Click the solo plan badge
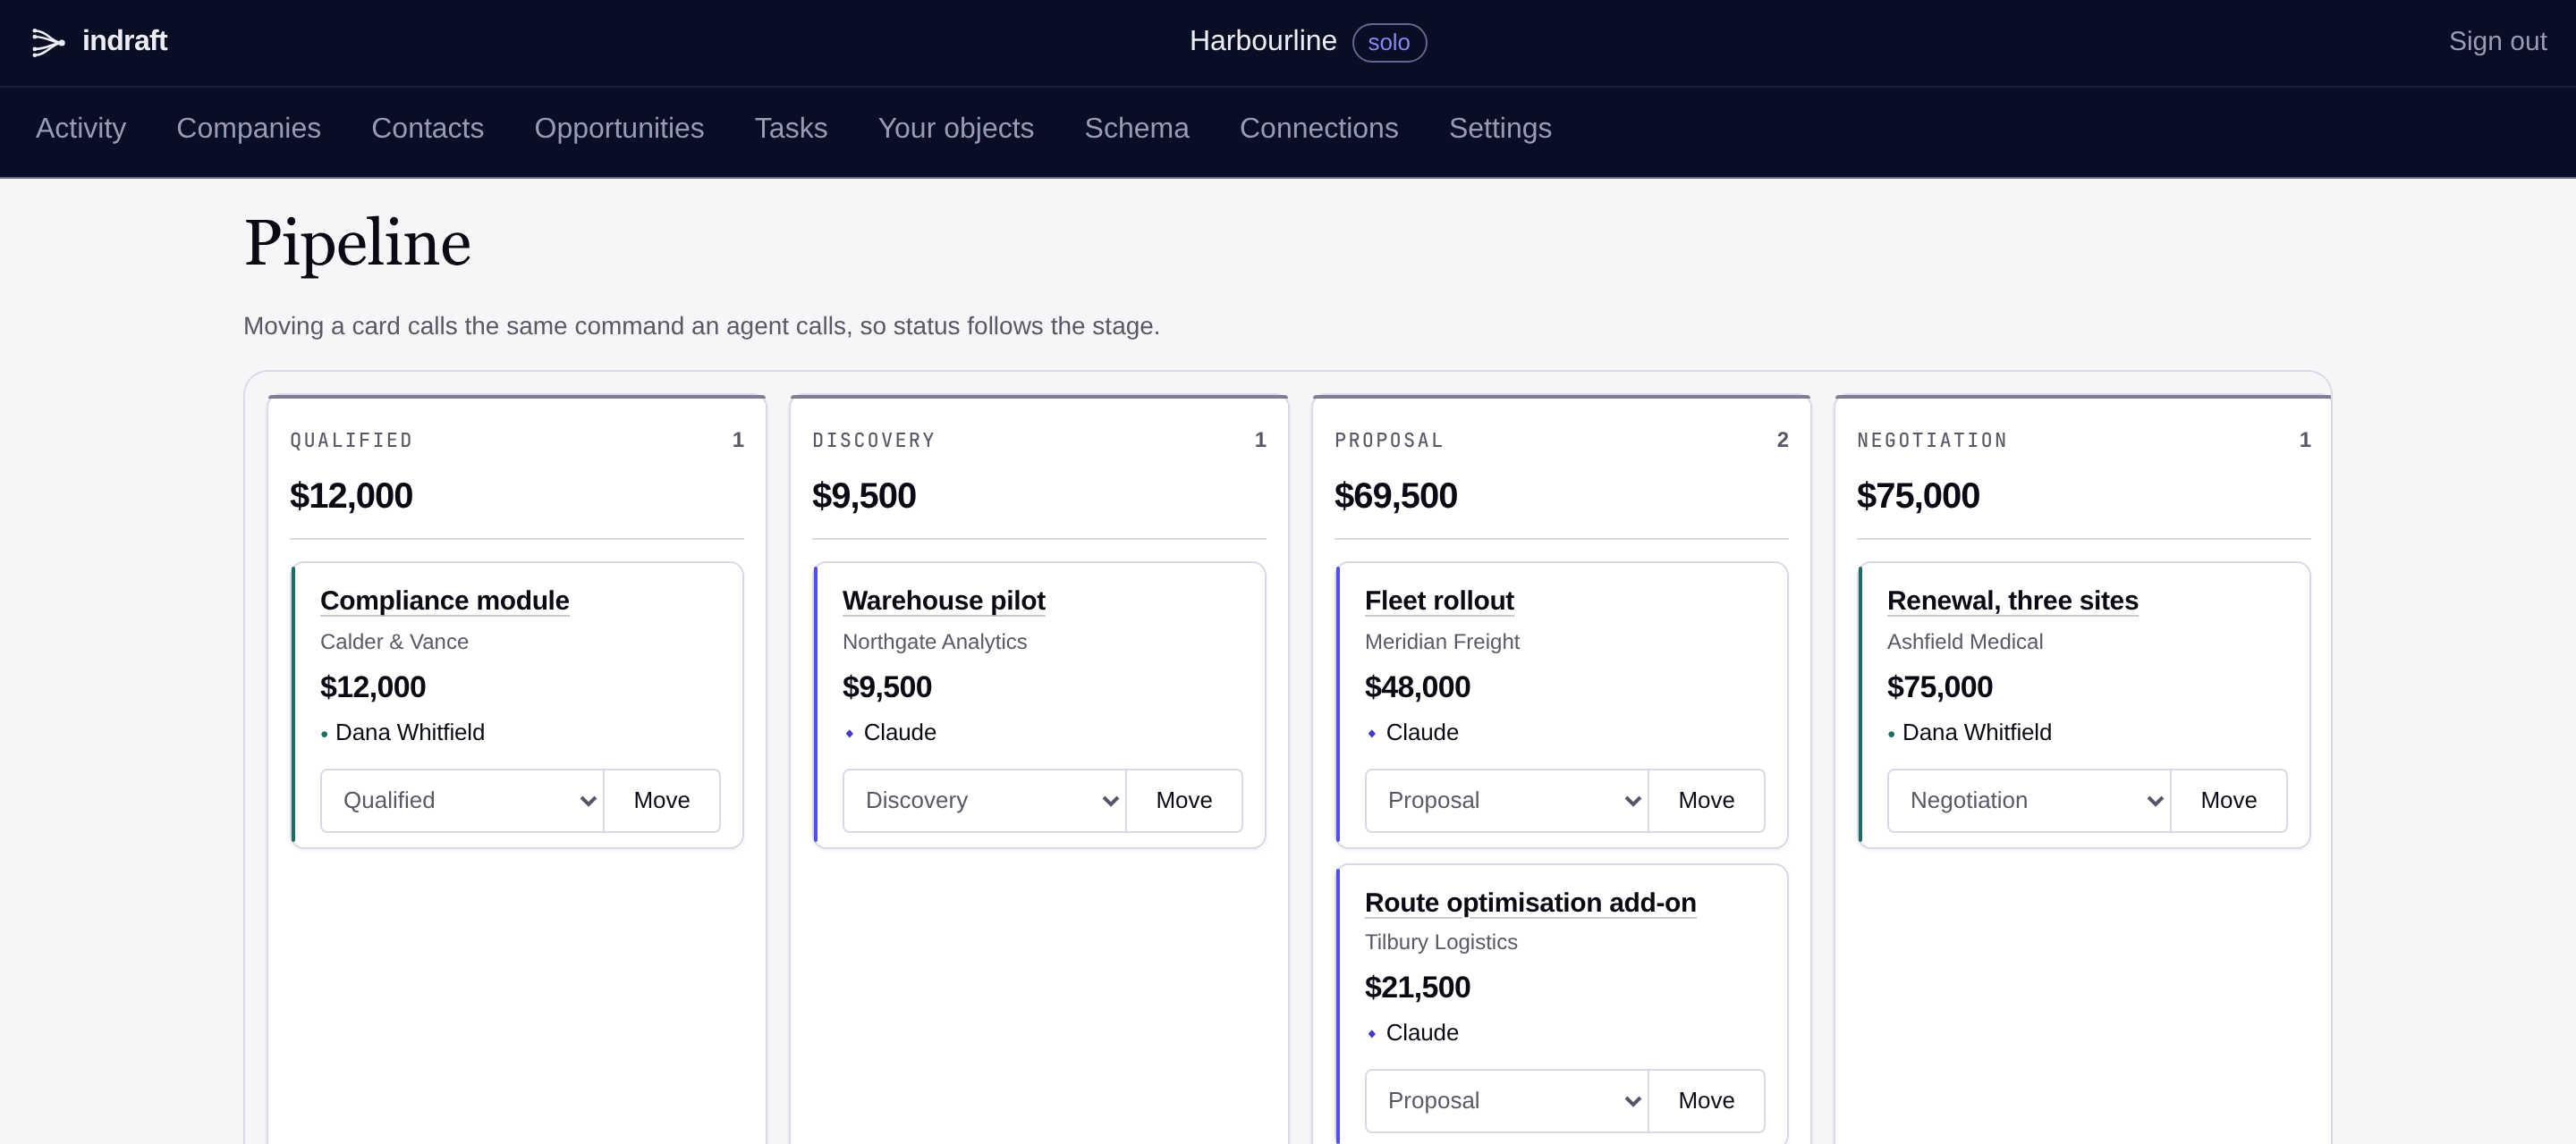Viewport: 2576px width, 1144px height. [1389, 42]
